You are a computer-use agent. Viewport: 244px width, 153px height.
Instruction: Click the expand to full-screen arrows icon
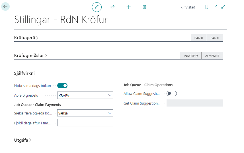(x=223, y=7)
